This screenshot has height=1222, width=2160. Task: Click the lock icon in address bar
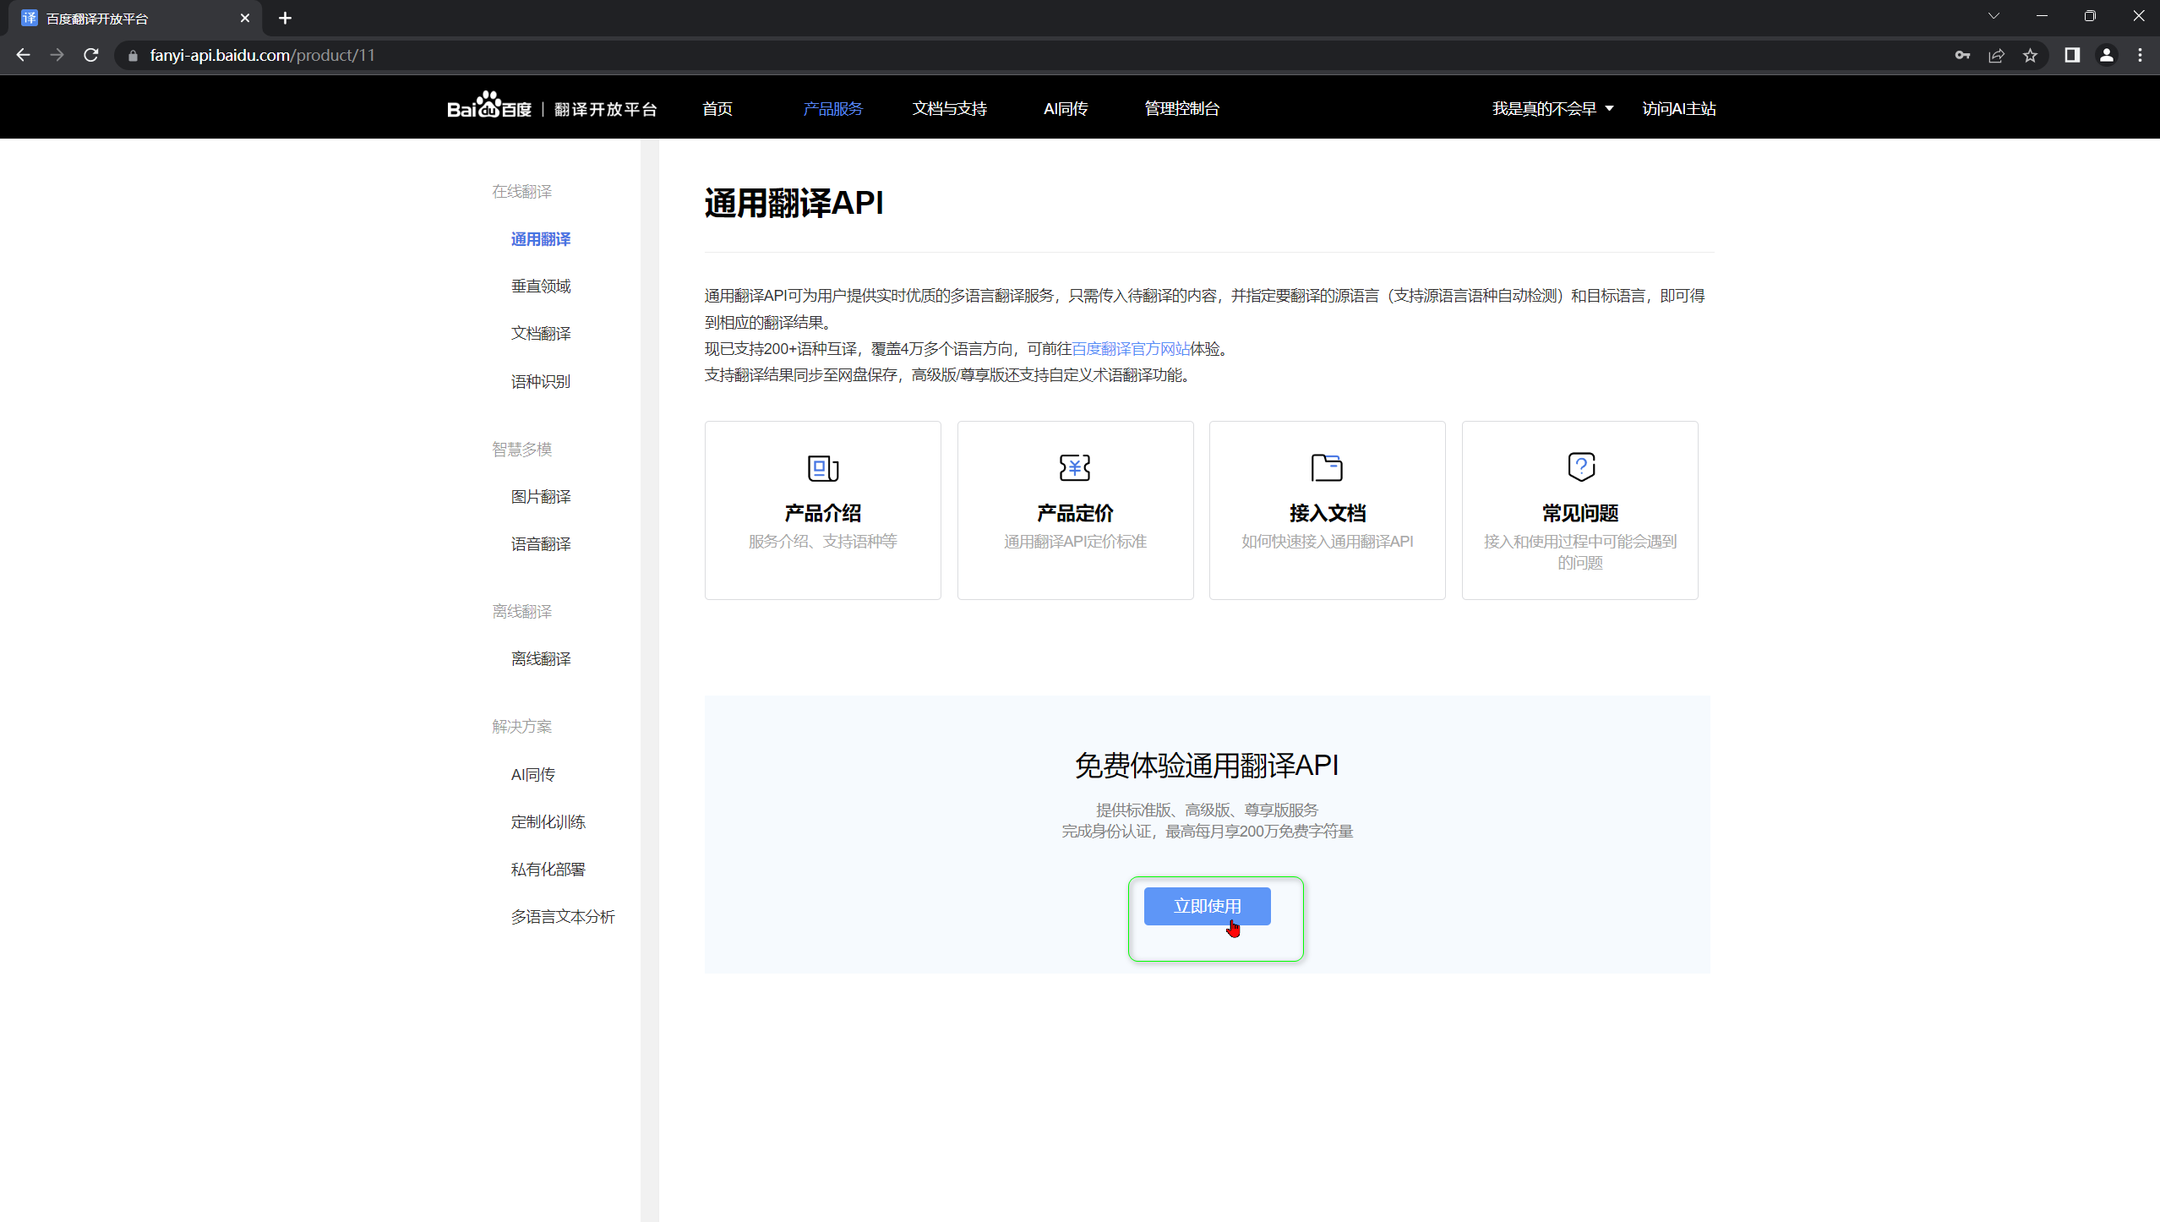(x=133, y=56)
